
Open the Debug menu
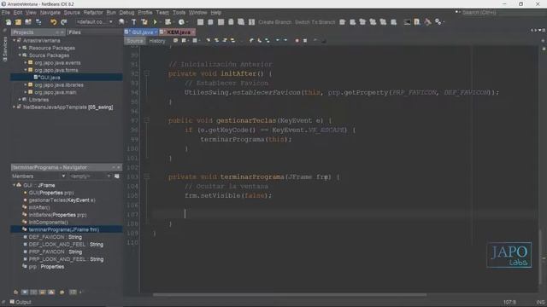click(x=126, y=13)
